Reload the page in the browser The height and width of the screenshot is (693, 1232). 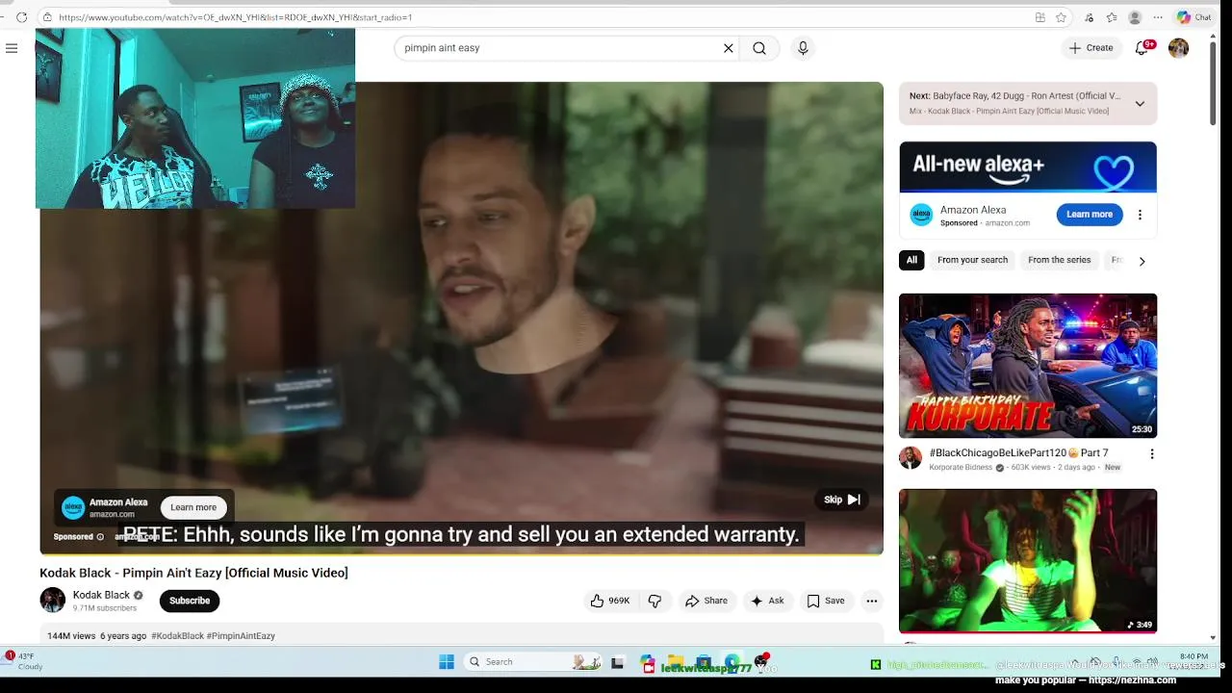tap(21, 17)
